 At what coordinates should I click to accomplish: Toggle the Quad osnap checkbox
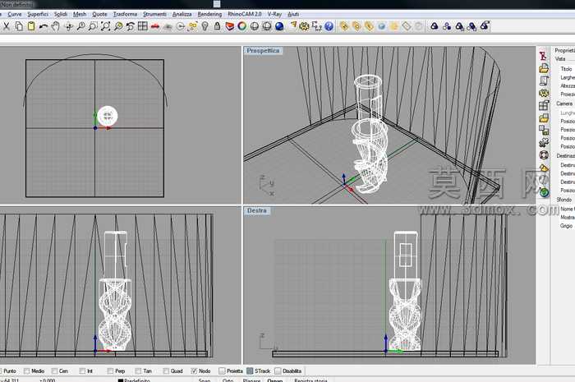[166, 371]
